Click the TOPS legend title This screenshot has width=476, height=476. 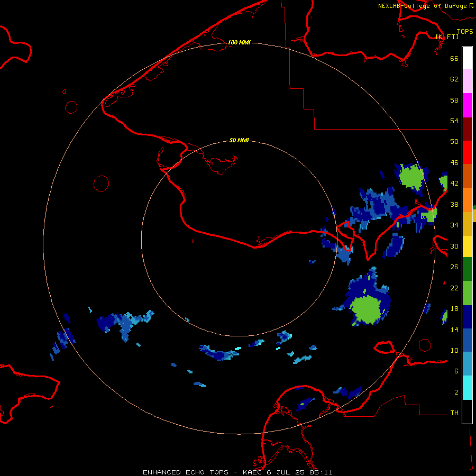point(465,31)
